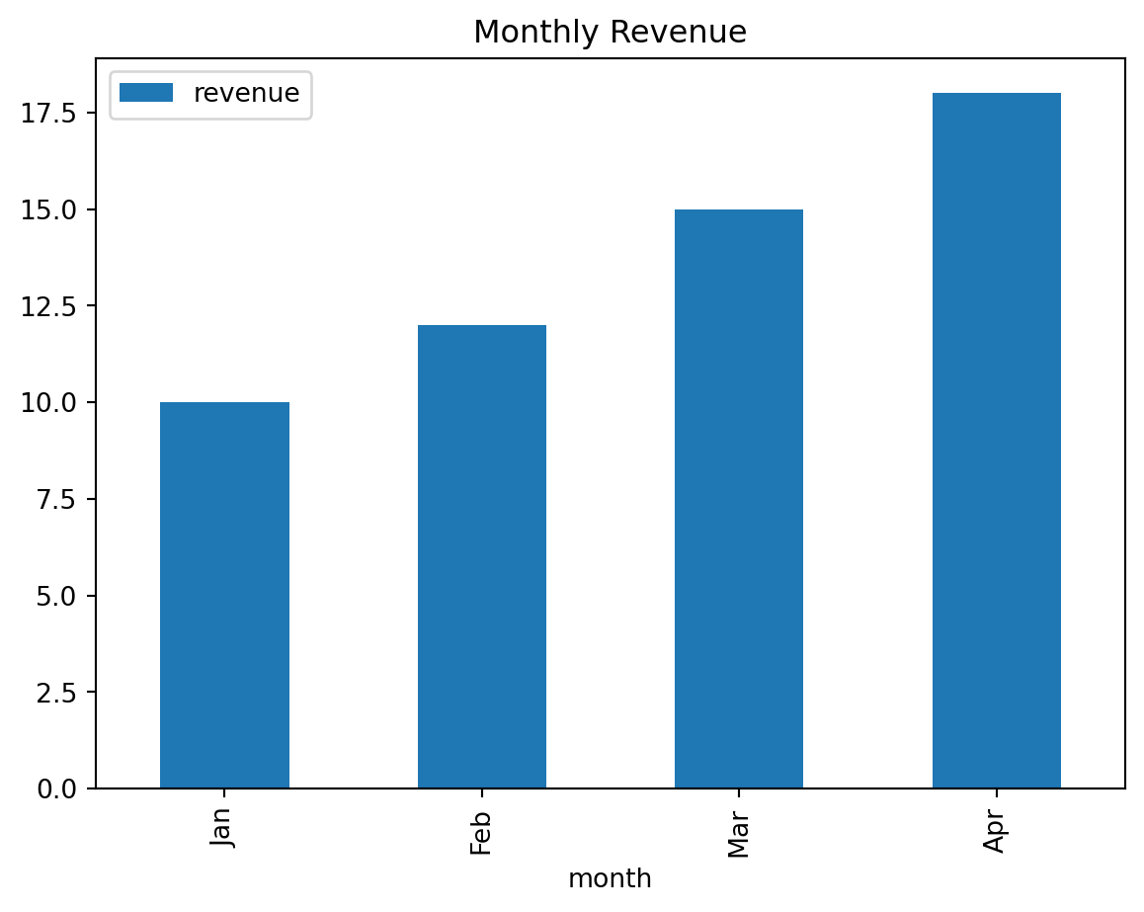This screenshot has width=1144, height=912.
Task: Click the Jan revenue bar
Action: click(224, 595)
